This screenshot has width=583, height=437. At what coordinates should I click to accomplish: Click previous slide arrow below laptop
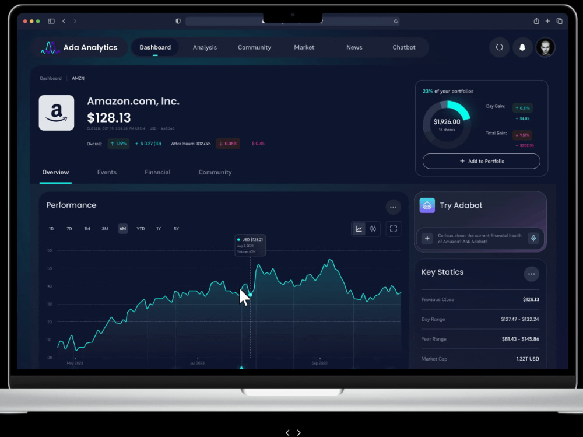tap(287, 432)
